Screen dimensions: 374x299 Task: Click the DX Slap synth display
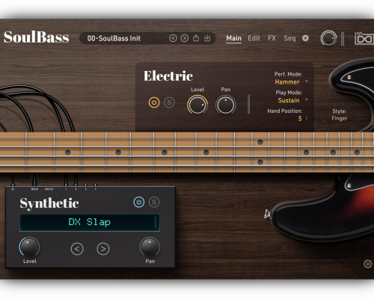90,223
